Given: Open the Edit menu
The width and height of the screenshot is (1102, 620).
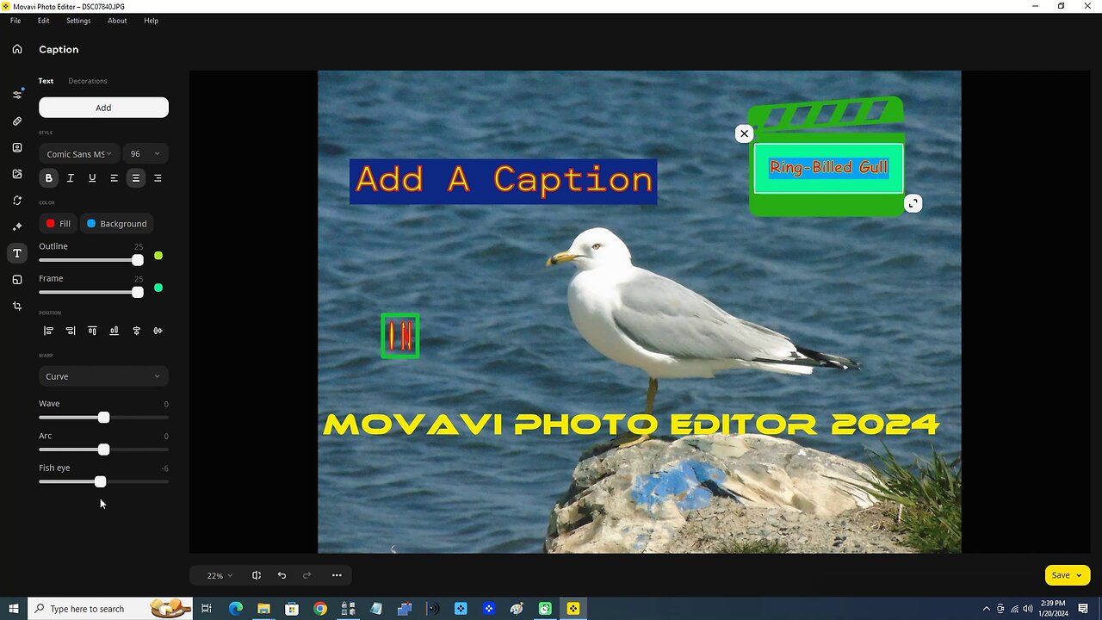Looking at the screenshot, I should coord(43,21).
